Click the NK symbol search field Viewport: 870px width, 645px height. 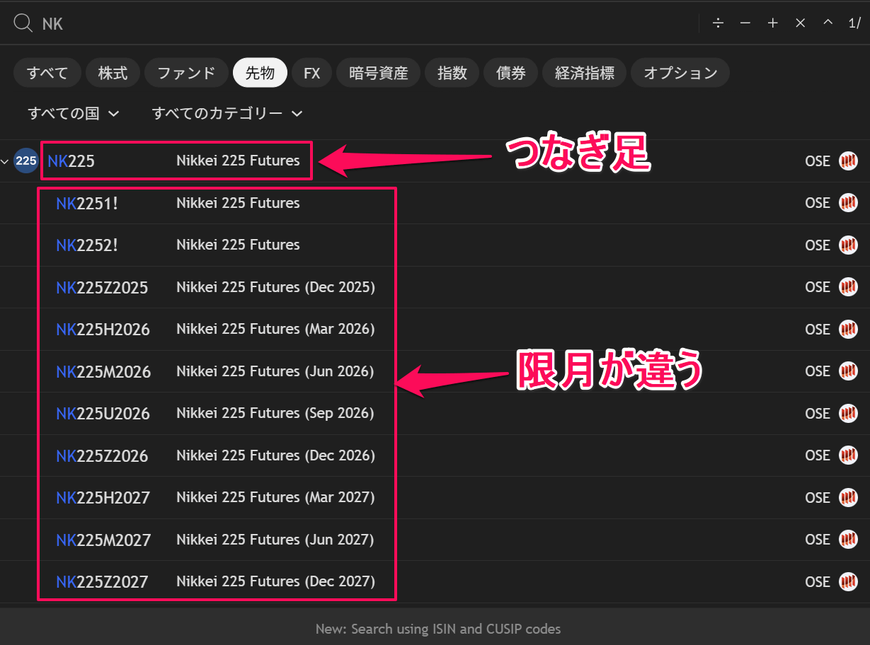click(354, 23)
